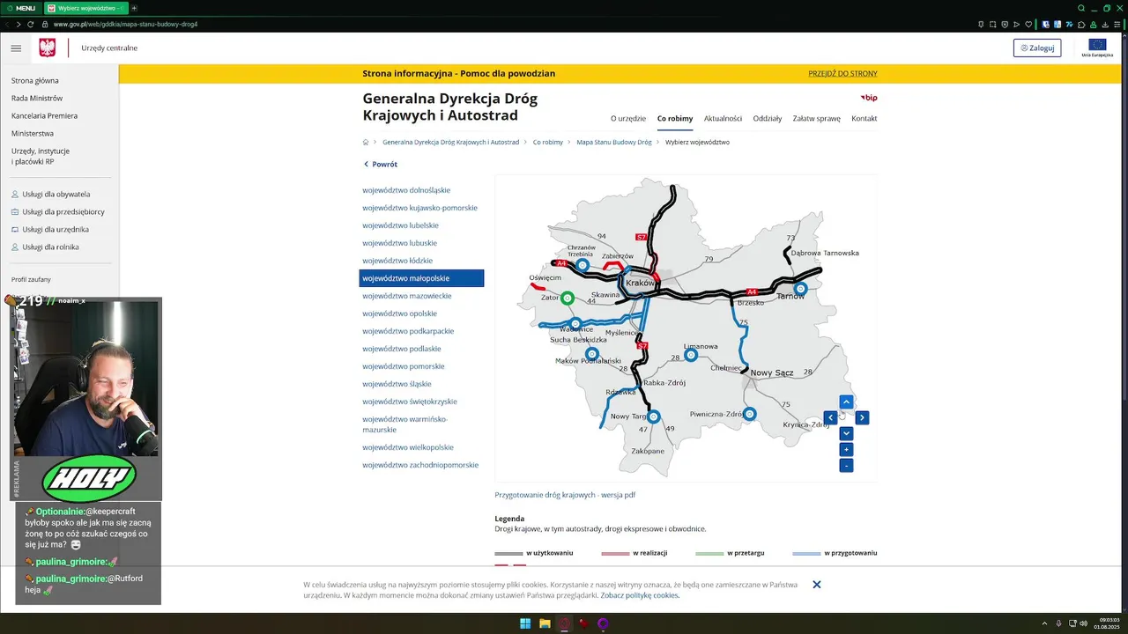Open Usługi dla obywatela in sidebar
1128x634 pixels.
click(x=56, y=195)
